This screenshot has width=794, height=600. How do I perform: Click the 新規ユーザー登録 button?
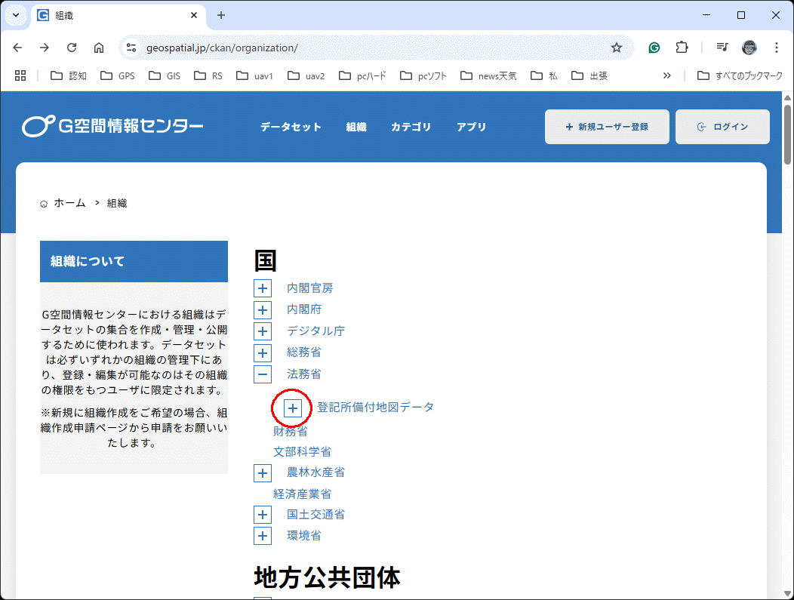point(607,127)
